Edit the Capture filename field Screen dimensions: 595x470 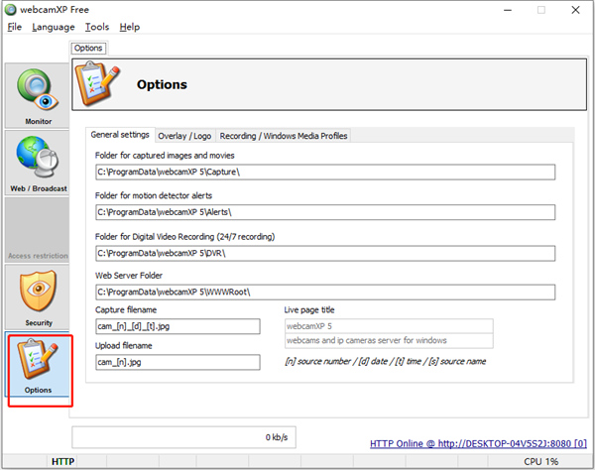click(x=177, y=326)
